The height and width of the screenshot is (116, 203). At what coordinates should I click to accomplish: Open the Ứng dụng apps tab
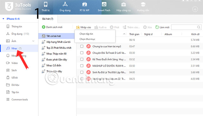[65, 7]
